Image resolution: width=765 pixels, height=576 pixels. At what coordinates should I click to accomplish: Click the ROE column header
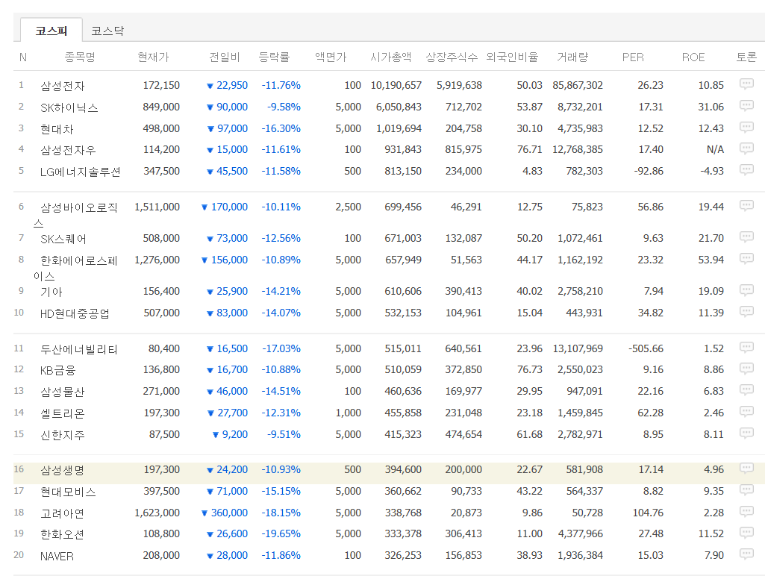click(x=693, y=57)
